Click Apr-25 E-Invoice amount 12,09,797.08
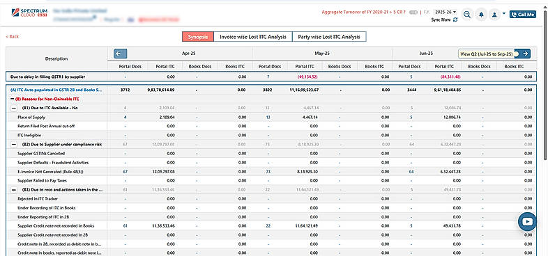 (x=164, y=172)
